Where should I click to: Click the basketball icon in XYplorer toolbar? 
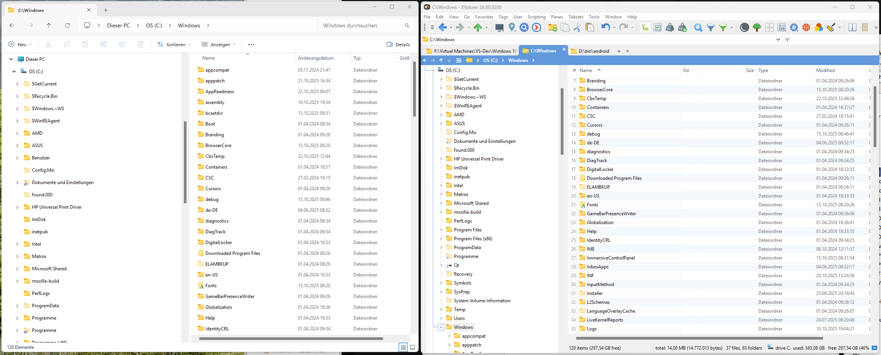click(806, 27)
